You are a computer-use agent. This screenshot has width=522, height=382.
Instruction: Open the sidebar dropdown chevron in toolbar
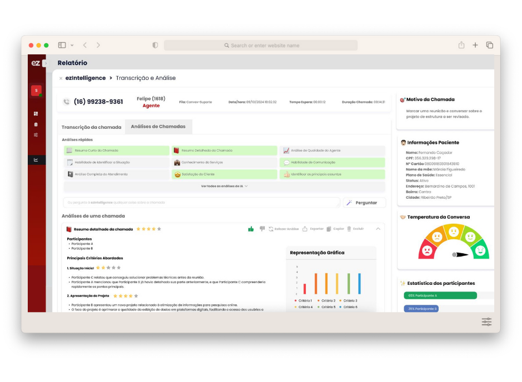72,46
